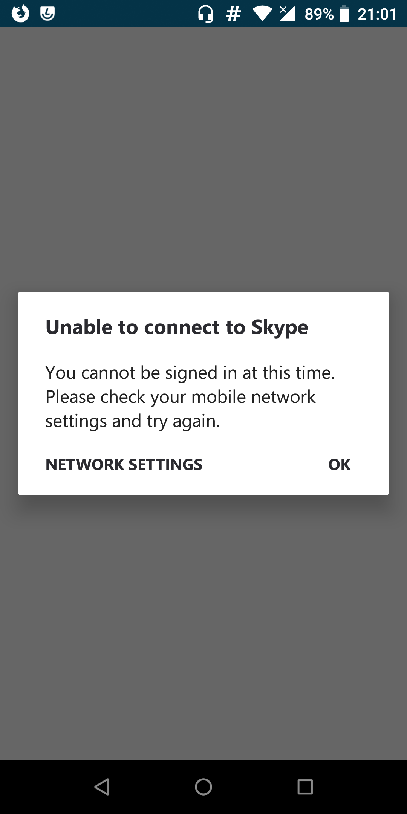Tap the shield smile notification icon

(x=47, y=14)
